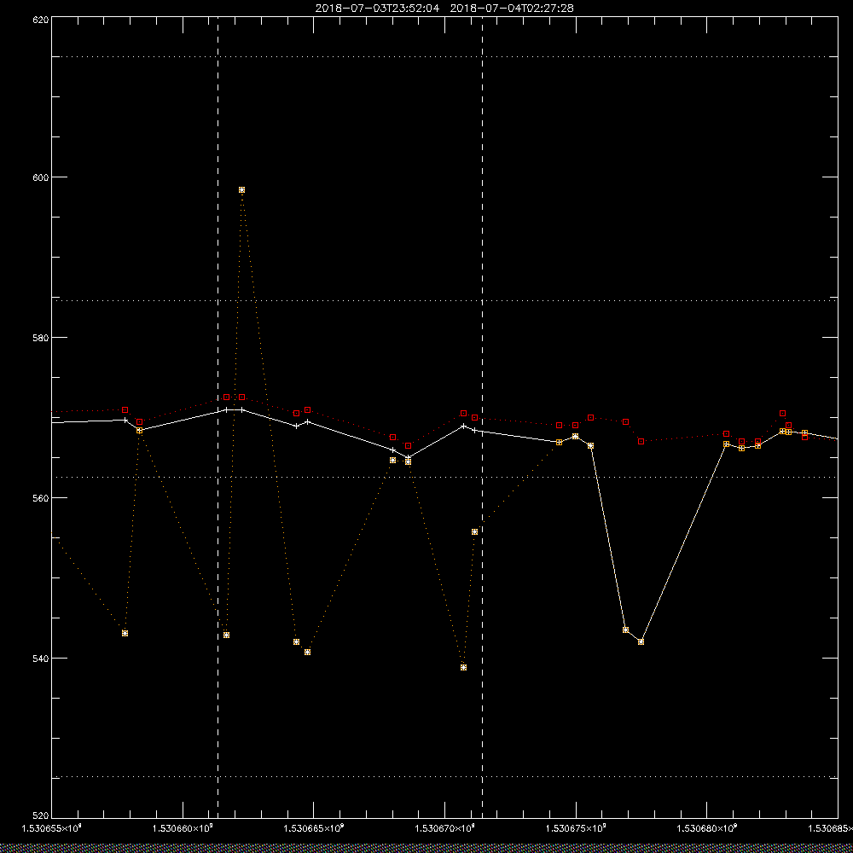Screen dimensions: 853x853
Task: Select the 520 y-axis label
Action: [x=41, y=816]
